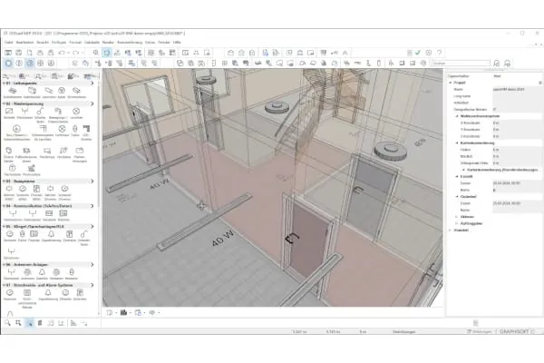544x363 pixels.
Task: Collapse the Erstellt group in properties panel
Action: (457, 176)
